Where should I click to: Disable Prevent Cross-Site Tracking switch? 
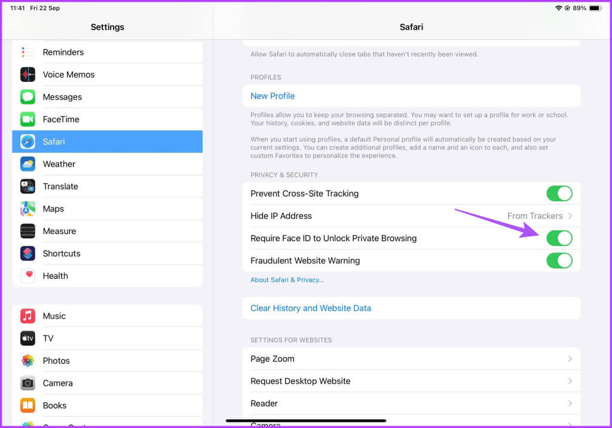tap(559, 194)
